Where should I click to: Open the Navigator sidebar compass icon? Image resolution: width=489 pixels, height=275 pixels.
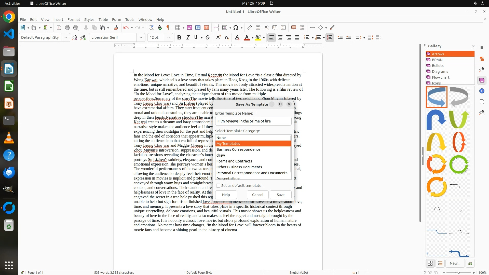[x=482, y=91]
